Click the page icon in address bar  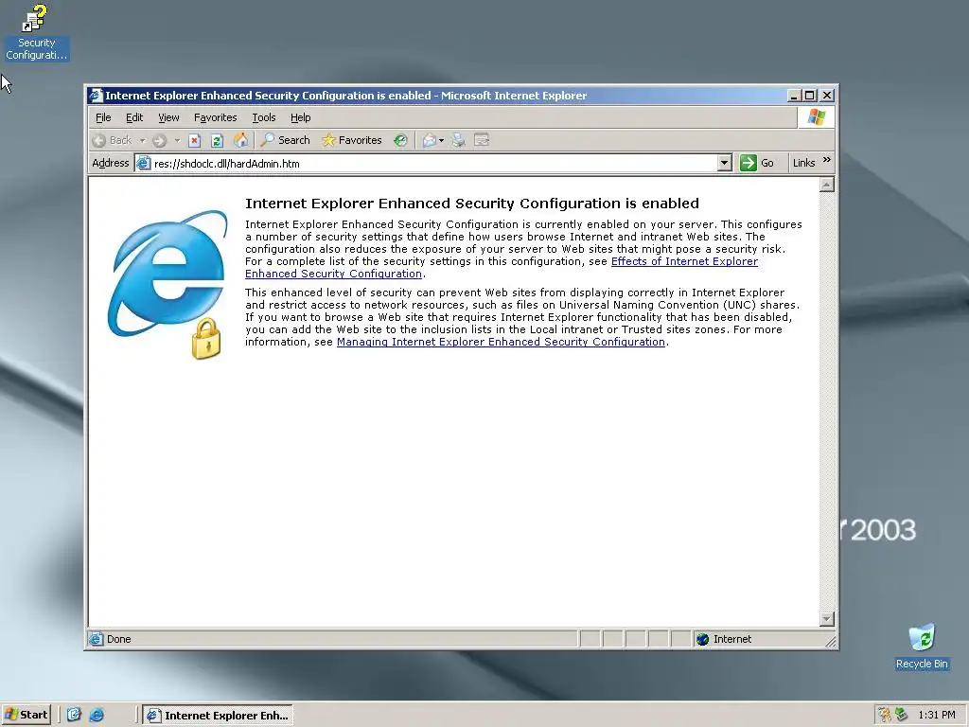pyautogui.click(x=144, y=163)
